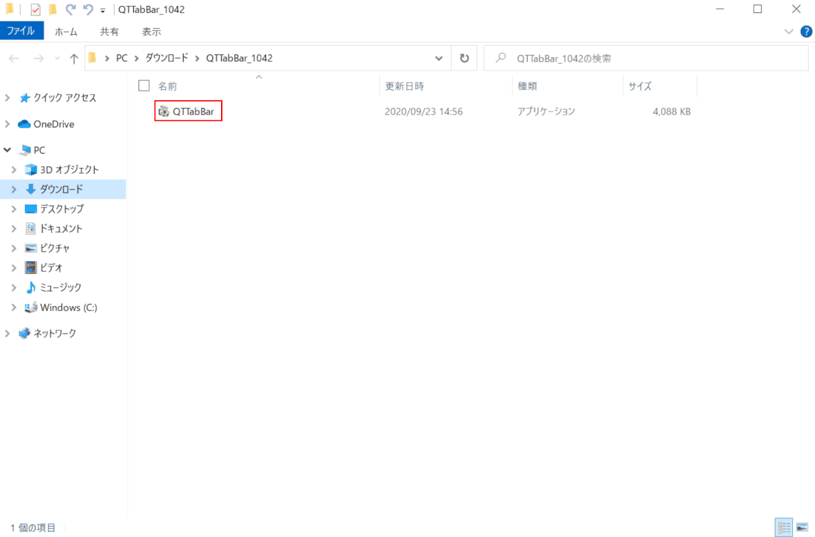Screen dimensions: 815x537
Task: Open デスクトップ in the navigation pane
Action: [x=62, y=209]
